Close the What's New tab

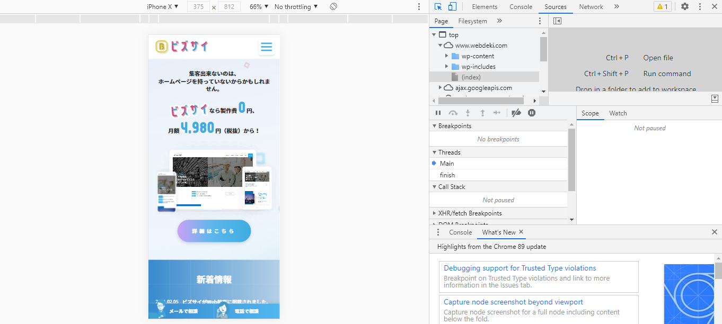521,232
